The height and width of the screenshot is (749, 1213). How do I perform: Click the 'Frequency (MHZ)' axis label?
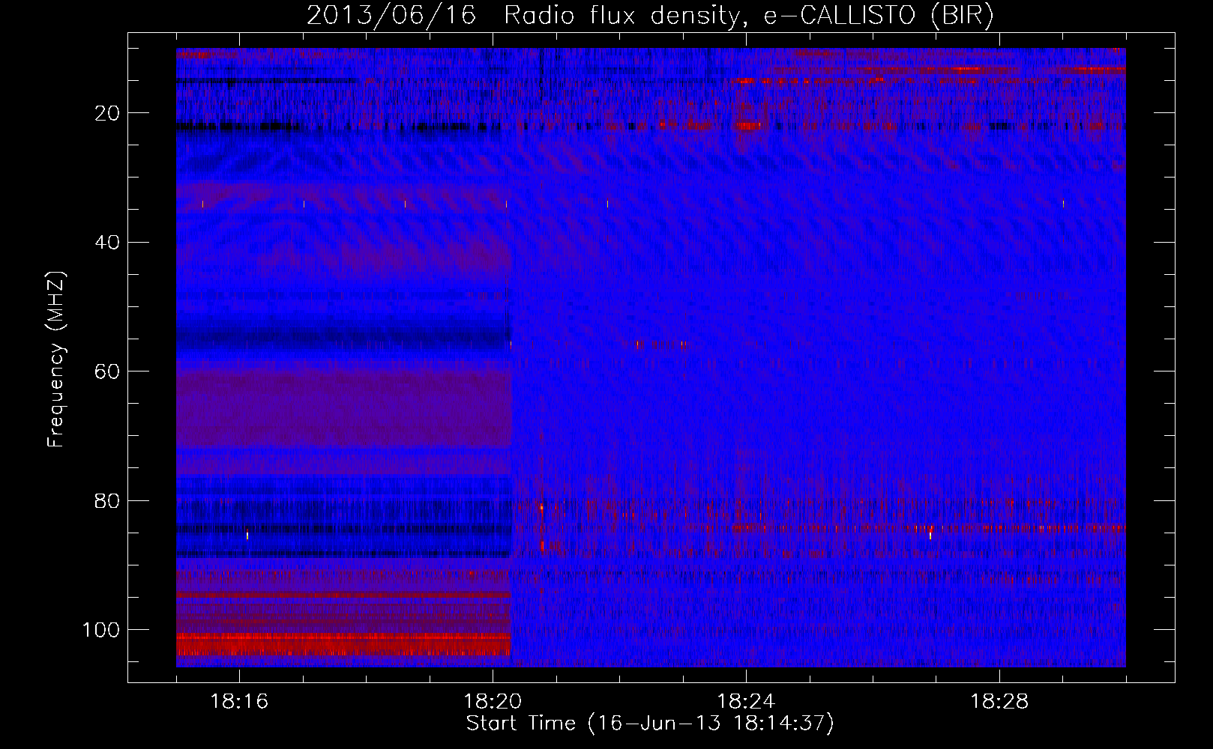coord(57,360)
